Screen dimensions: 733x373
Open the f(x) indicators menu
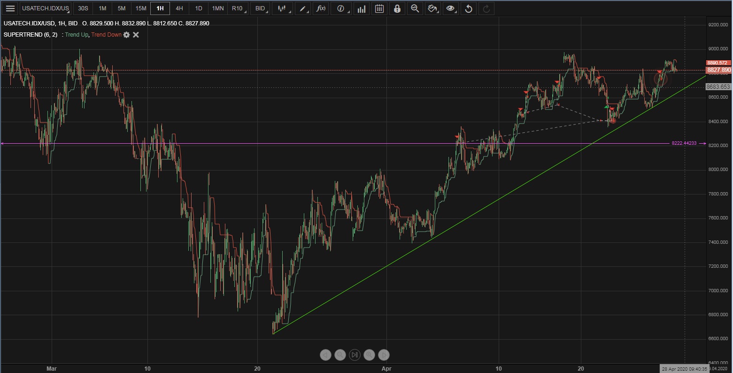(x=321, y=8)
